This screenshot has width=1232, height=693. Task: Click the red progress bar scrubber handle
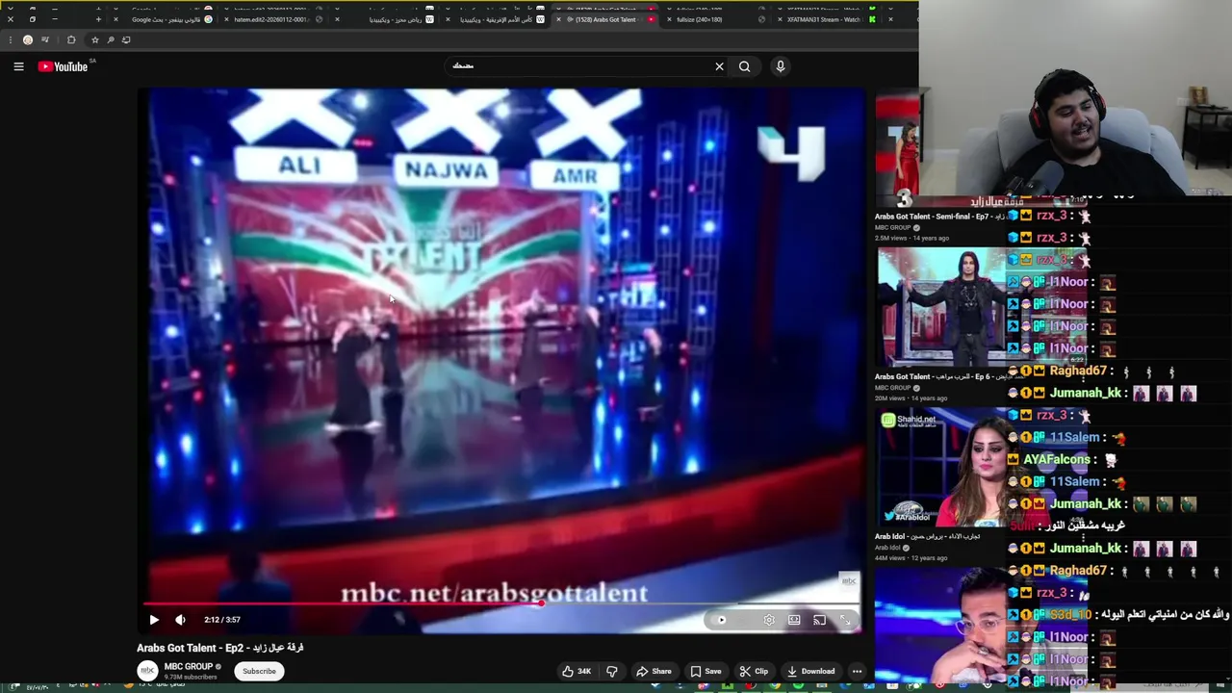pos(543,604)
